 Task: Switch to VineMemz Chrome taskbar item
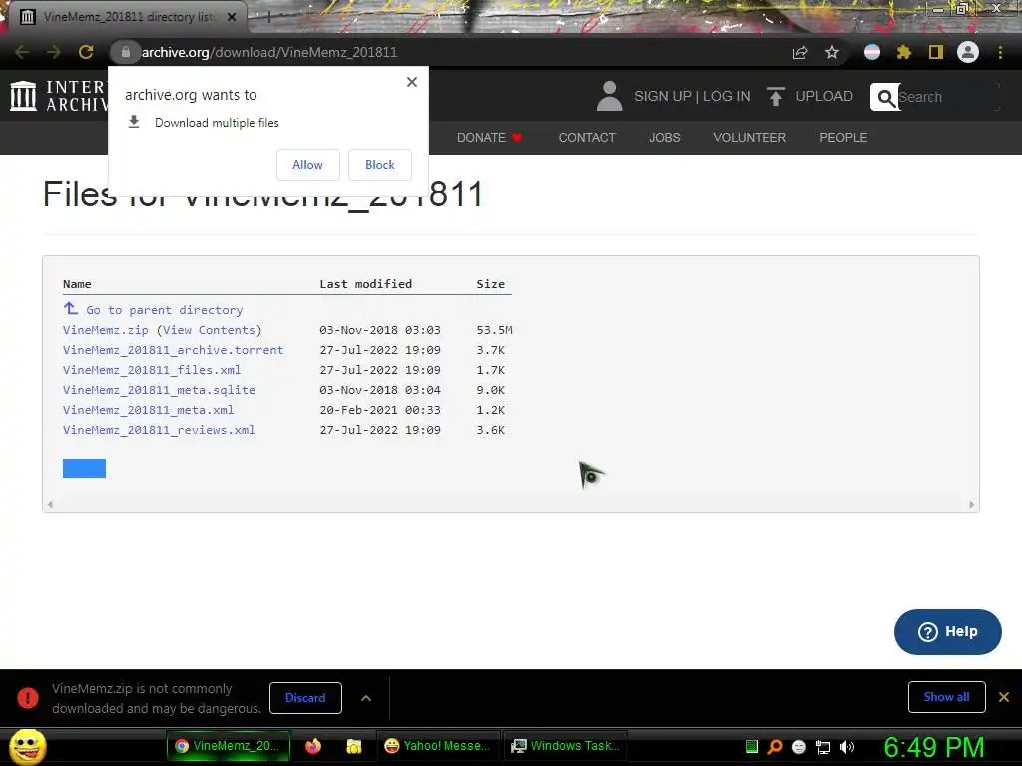click(229, 746)
